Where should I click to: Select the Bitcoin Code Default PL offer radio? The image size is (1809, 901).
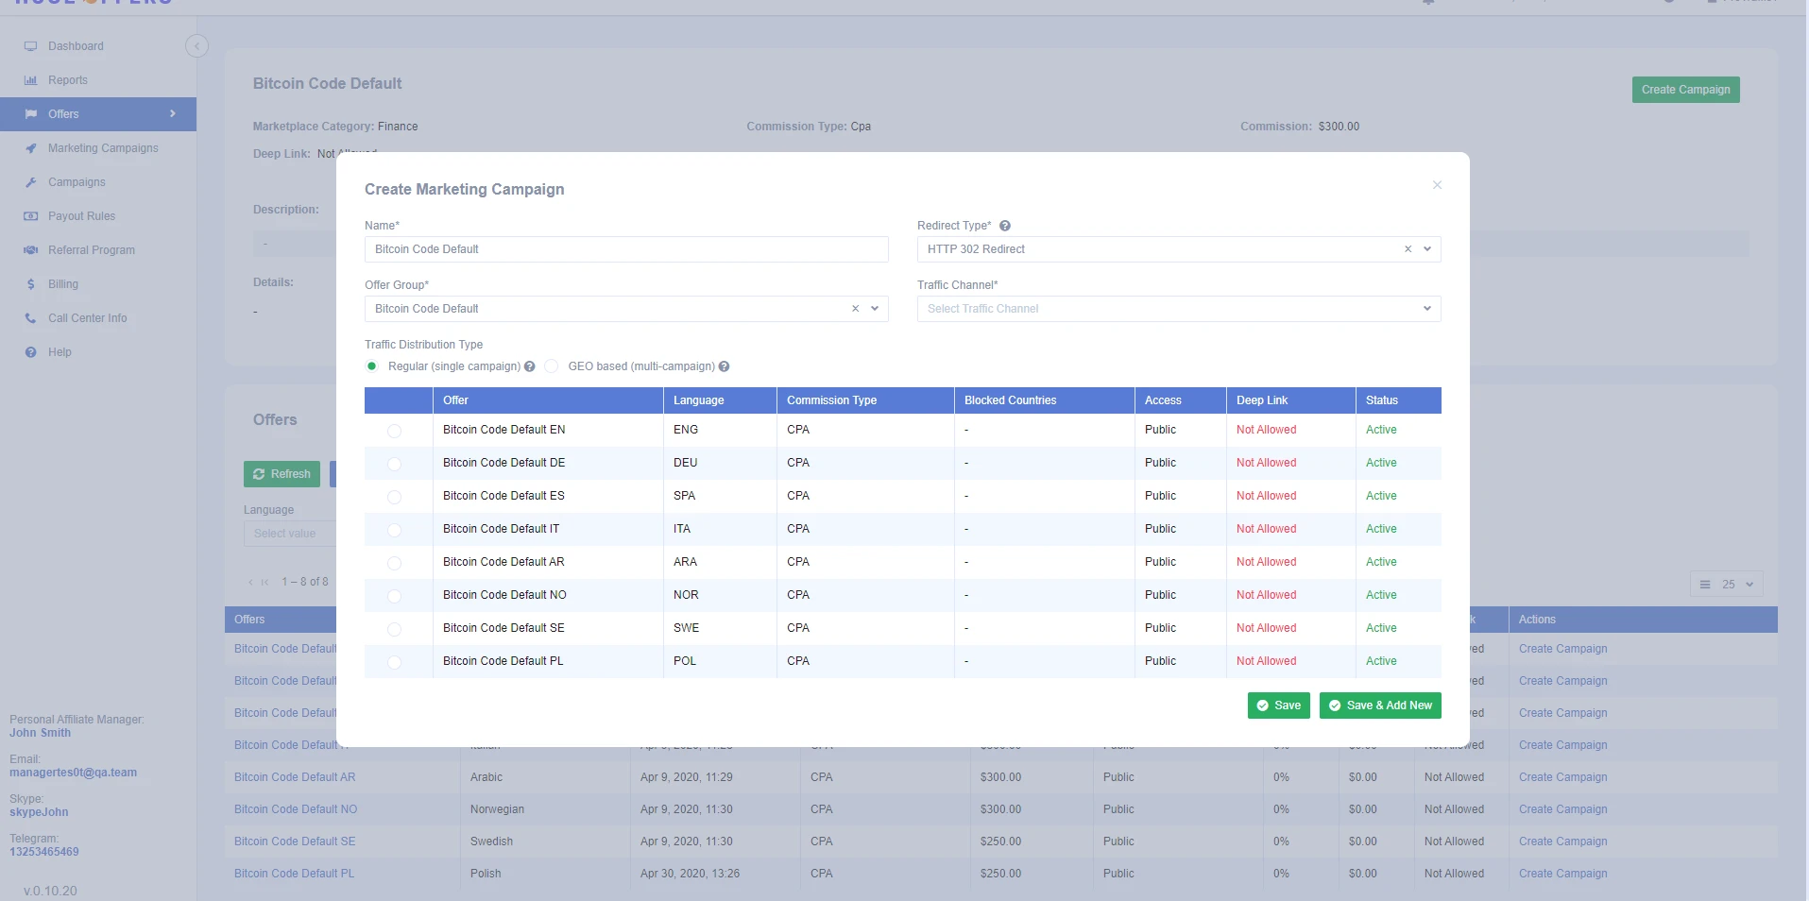pos(395,662)
